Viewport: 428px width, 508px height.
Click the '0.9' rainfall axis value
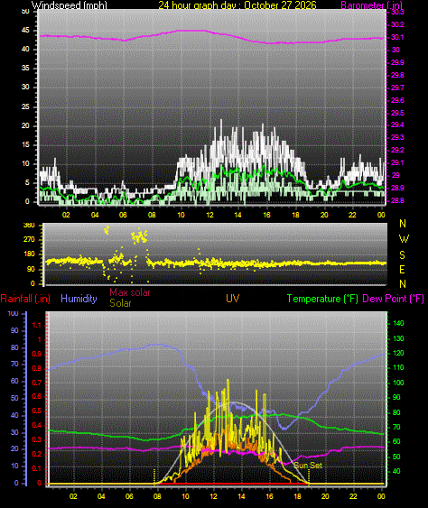pyautogui.click(x=37, y=354)
